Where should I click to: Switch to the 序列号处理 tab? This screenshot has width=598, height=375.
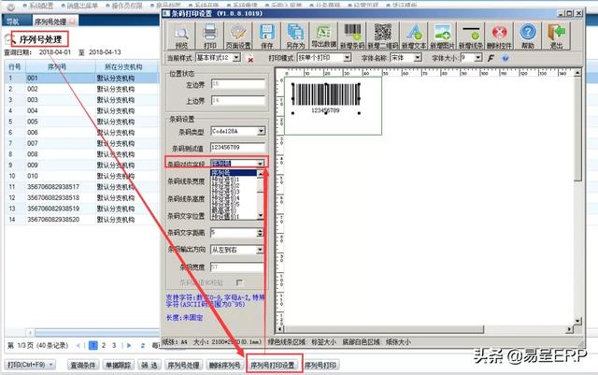click(47, 19)
